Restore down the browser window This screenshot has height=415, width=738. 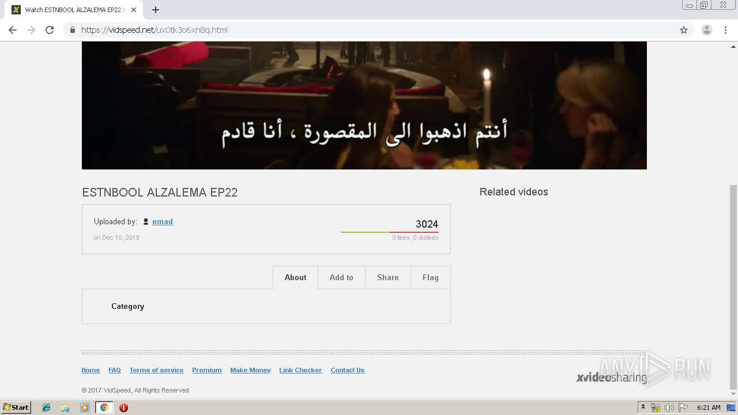704,5
